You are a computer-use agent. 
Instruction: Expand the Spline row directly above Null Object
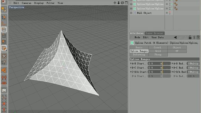(x=131, y=8)
